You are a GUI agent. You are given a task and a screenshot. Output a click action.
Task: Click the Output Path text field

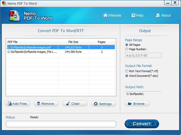pyautogui.click(x=143, y=94)
